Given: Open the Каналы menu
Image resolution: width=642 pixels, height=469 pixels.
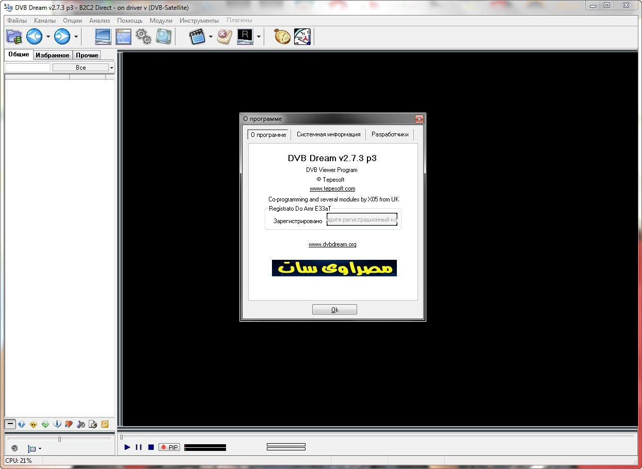Looking at the screenshot, I should click(x=45, y=21).
